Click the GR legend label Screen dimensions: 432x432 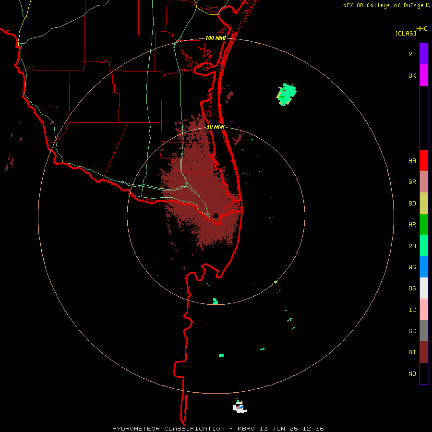(x=412, y=182)
